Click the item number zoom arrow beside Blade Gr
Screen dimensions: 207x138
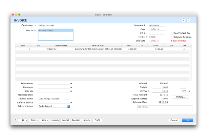click(47, 49)
